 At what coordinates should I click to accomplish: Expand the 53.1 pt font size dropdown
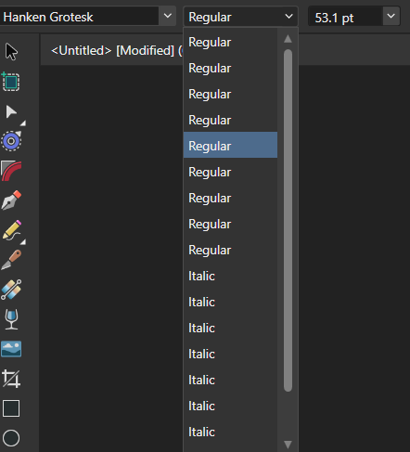pyautogui.click(x=391, y=16)
